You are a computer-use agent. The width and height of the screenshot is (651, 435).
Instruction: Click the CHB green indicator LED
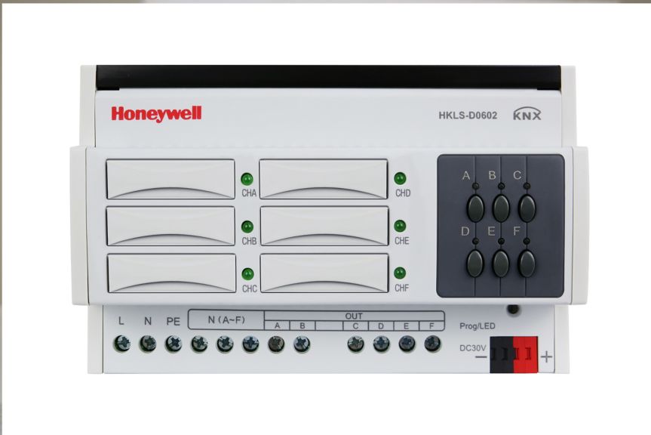tap(247, 227)
